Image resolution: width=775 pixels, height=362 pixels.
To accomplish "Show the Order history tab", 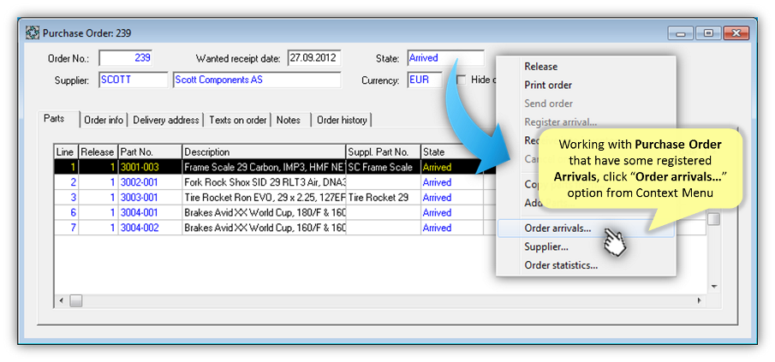I will coord(342,121).
